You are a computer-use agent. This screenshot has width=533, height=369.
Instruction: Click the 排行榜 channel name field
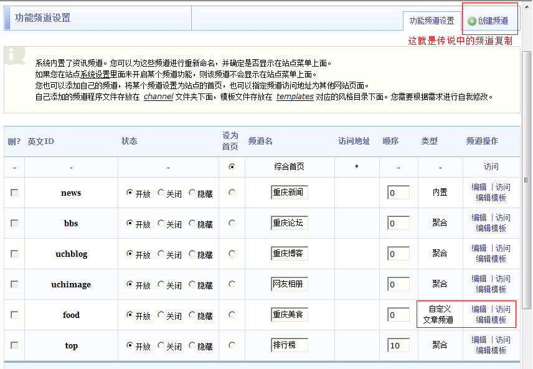tap(290, 345)
